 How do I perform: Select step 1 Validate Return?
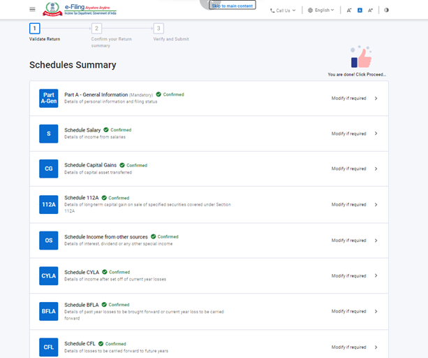(x=35, y=29)
